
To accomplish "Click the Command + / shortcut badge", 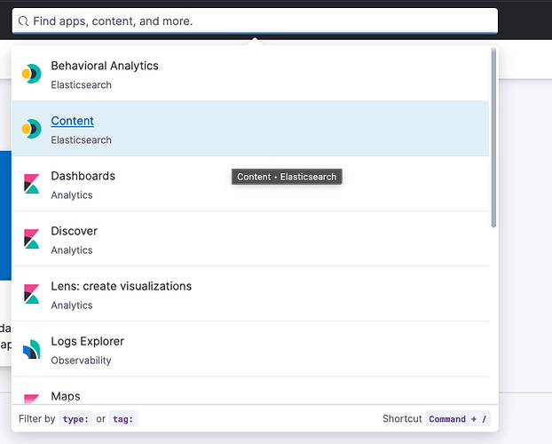I will 458,419.
